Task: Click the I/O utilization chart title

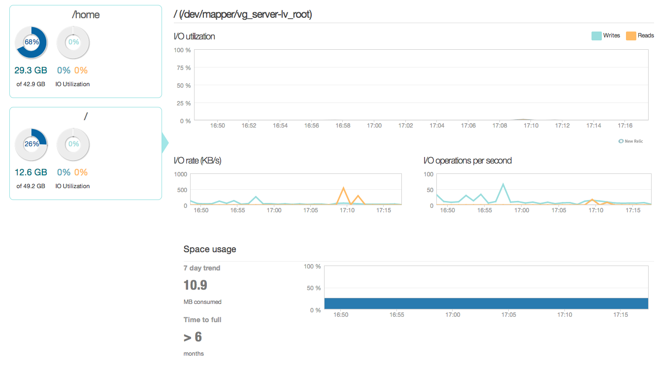Action: pyautogui.click(x=195, y=36)
